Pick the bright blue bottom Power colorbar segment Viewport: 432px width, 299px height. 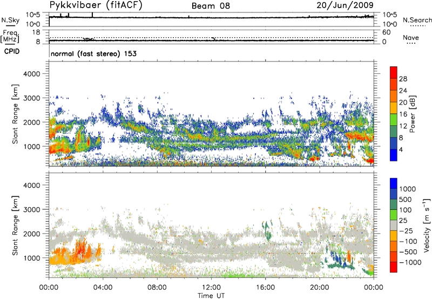click(x=394, y=155)
